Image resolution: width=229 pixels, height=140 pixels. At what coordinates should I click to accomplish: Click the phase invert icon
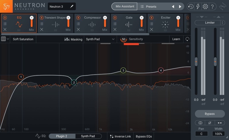210,123
